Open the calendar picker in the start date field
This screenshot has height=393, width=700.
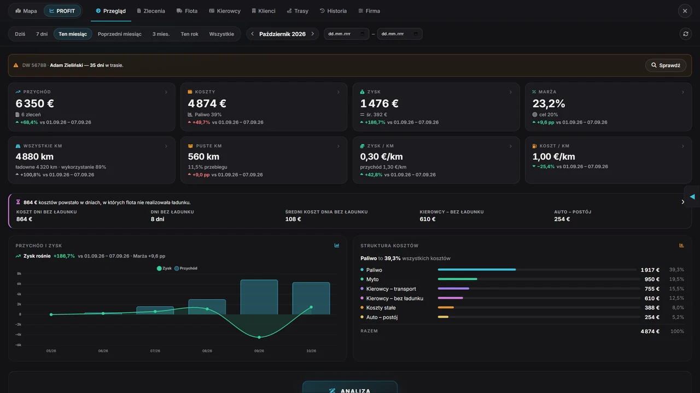(x=361, y=34)
